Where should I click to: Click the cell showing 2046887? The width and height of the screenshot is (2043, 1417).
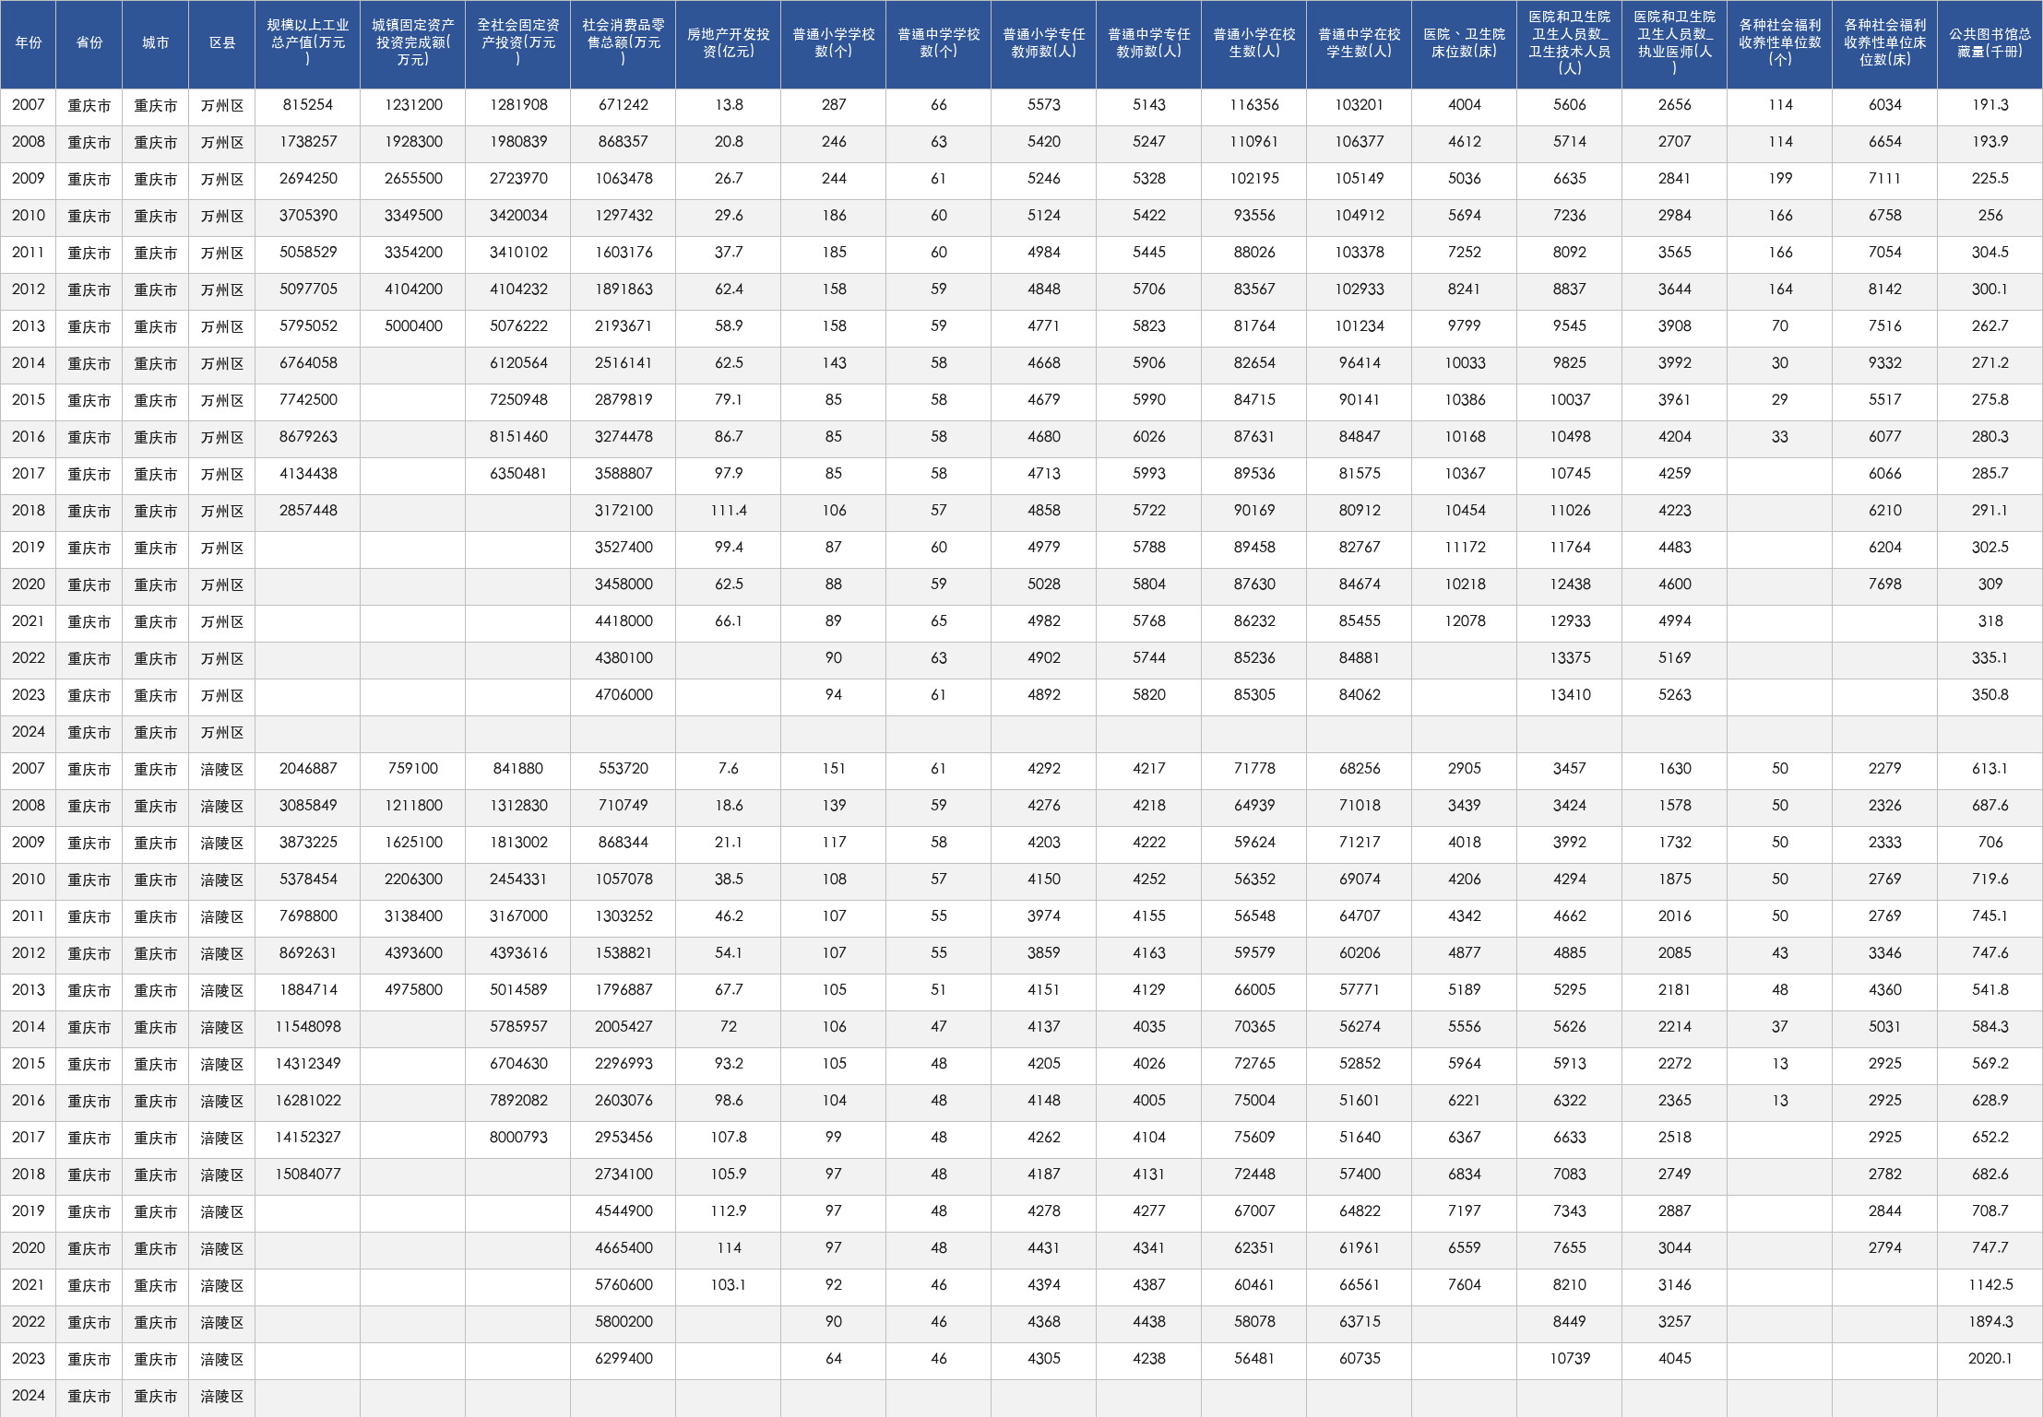pyautogui.click(x=308, y=769)
